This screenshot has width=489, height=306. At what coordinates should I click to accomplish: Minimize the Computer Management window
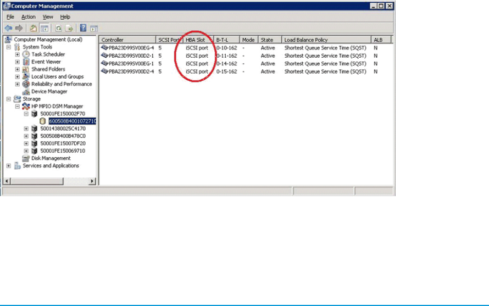(373, 6)
